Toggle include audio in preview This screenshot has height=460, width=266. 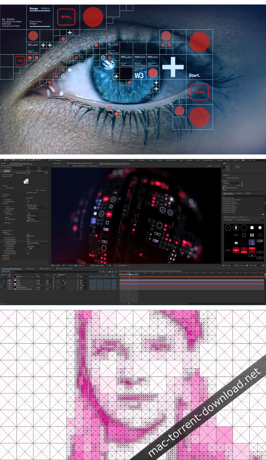coord(236,185)
